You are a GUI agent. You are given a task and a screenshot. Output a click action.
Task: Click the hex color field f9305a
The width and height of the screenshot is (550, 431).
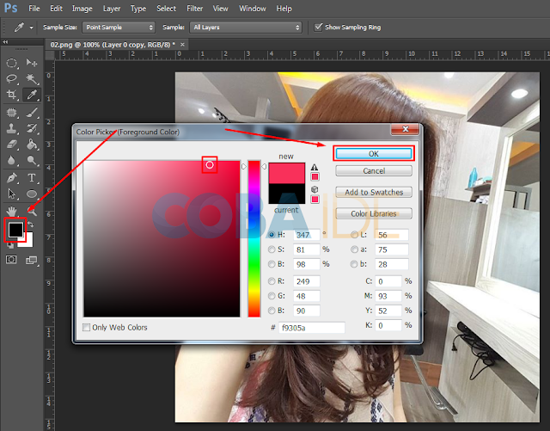click(x=312, y=328)
